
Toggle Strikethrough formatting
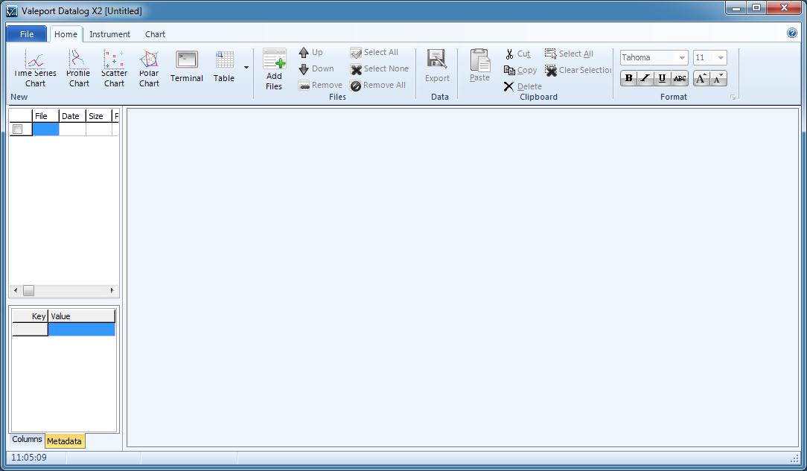[x=680, y=78]
